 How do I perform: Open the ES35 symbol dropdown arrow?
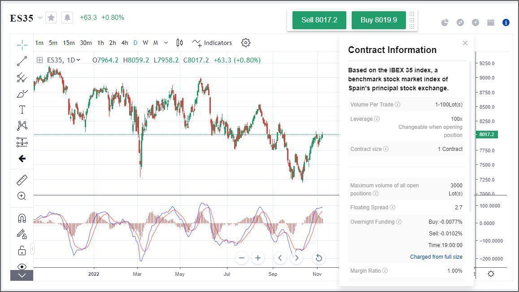pos(39,18)
